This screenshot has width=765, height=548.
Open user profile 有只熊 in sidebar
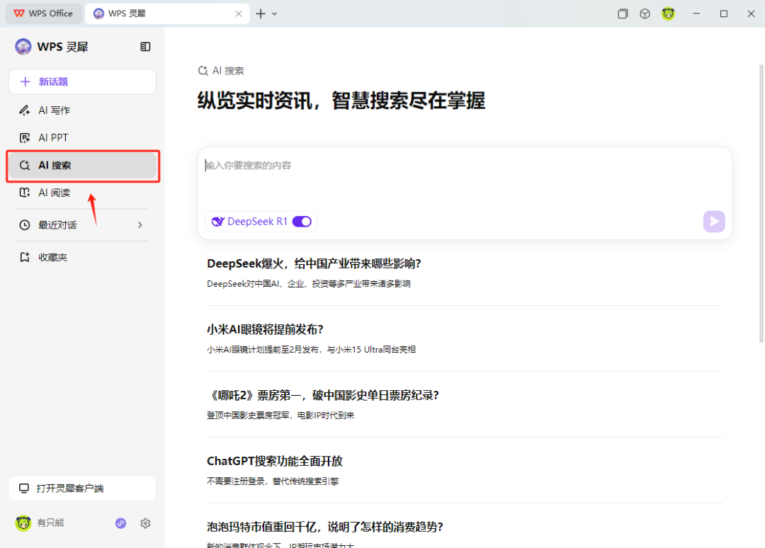40,523
